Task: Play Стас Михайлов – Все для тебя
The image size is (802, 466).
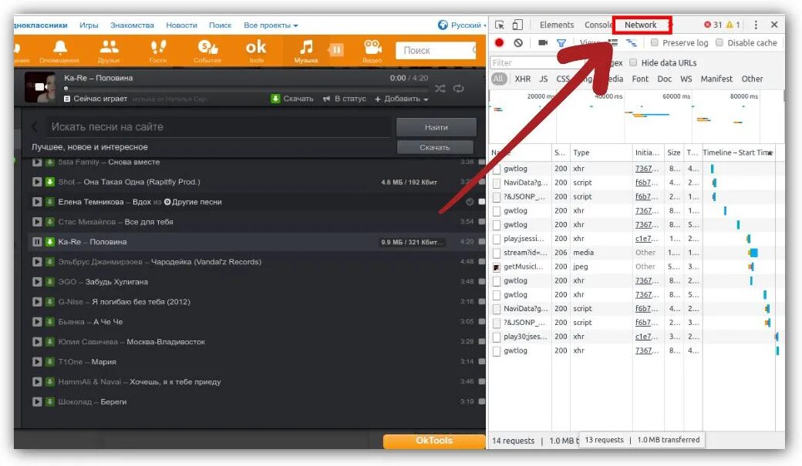Action: (x=37, y=222)
